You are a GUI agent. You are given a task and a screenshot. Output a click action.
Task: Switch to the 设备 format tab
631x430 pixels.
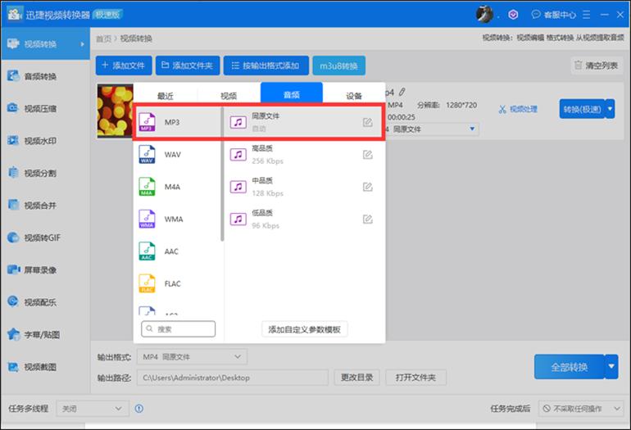click(354, 95)
